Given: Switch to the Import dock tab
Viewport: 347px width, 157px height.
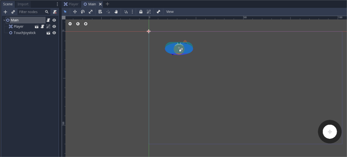Looking at the screenshot, I should coord(23,4).
